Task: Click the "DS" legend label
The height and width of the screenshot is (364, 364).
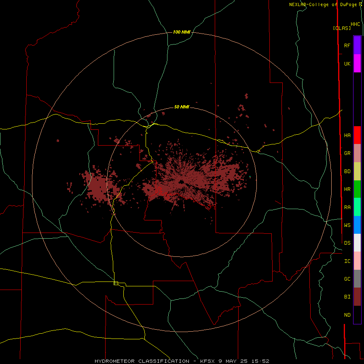Action: [x=347, y=243]
